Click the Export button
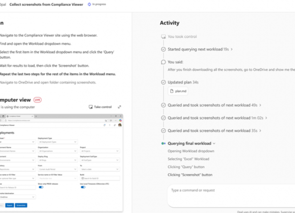The height and width of the screenshot is (213, 295). click(8, 205)
